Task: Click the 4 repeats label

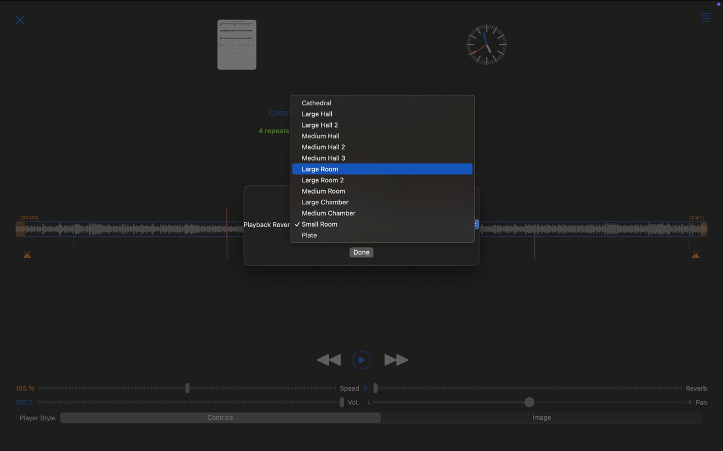Action: point(274,131)
